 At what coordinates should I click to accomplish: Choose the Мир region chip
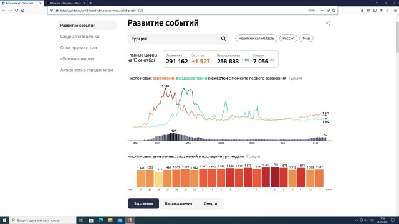[x=306, y=39]
